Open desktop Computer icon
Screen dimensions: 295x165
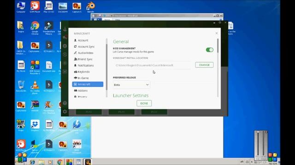point(21,7)
